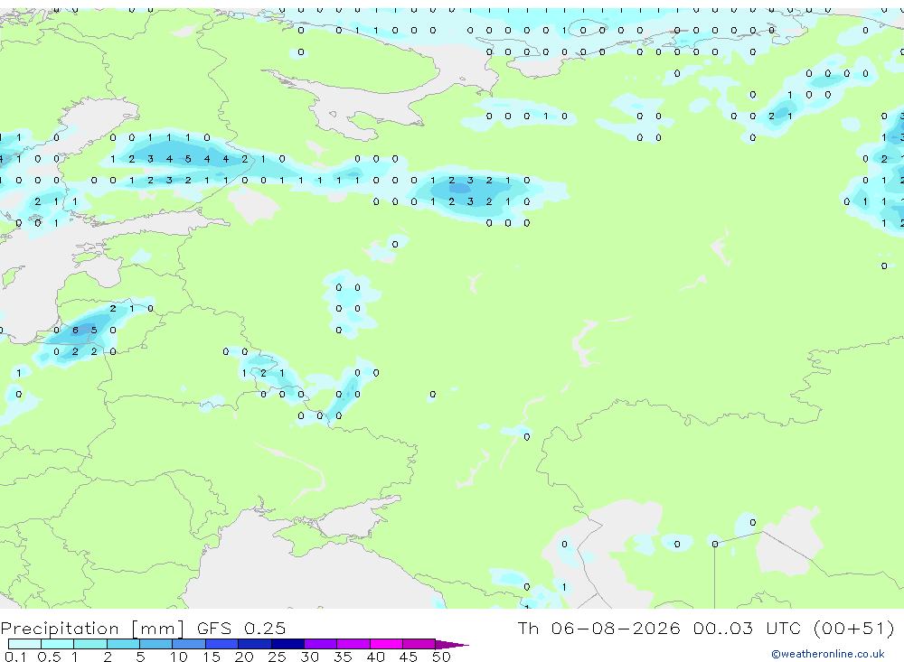Image resolution: width=904 pixels, height=662 pixels.
Task: Click the legend label "40"
Action: point(375,657)
